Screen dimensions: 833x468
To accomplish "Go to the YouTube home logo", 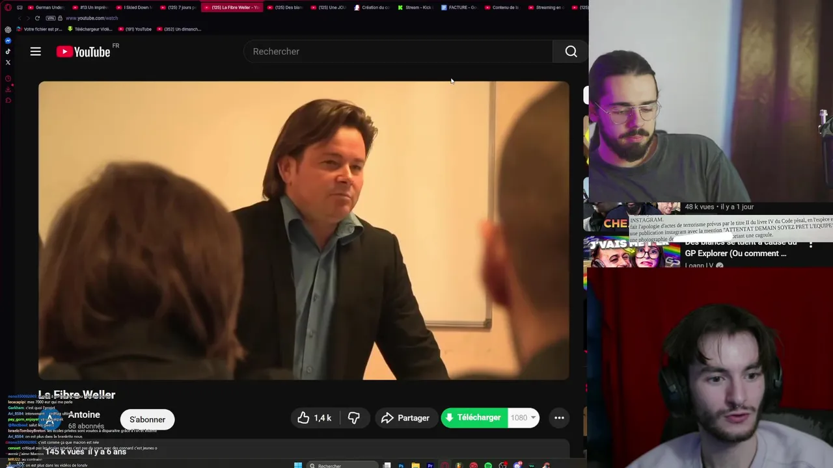I will pos(83,51).
